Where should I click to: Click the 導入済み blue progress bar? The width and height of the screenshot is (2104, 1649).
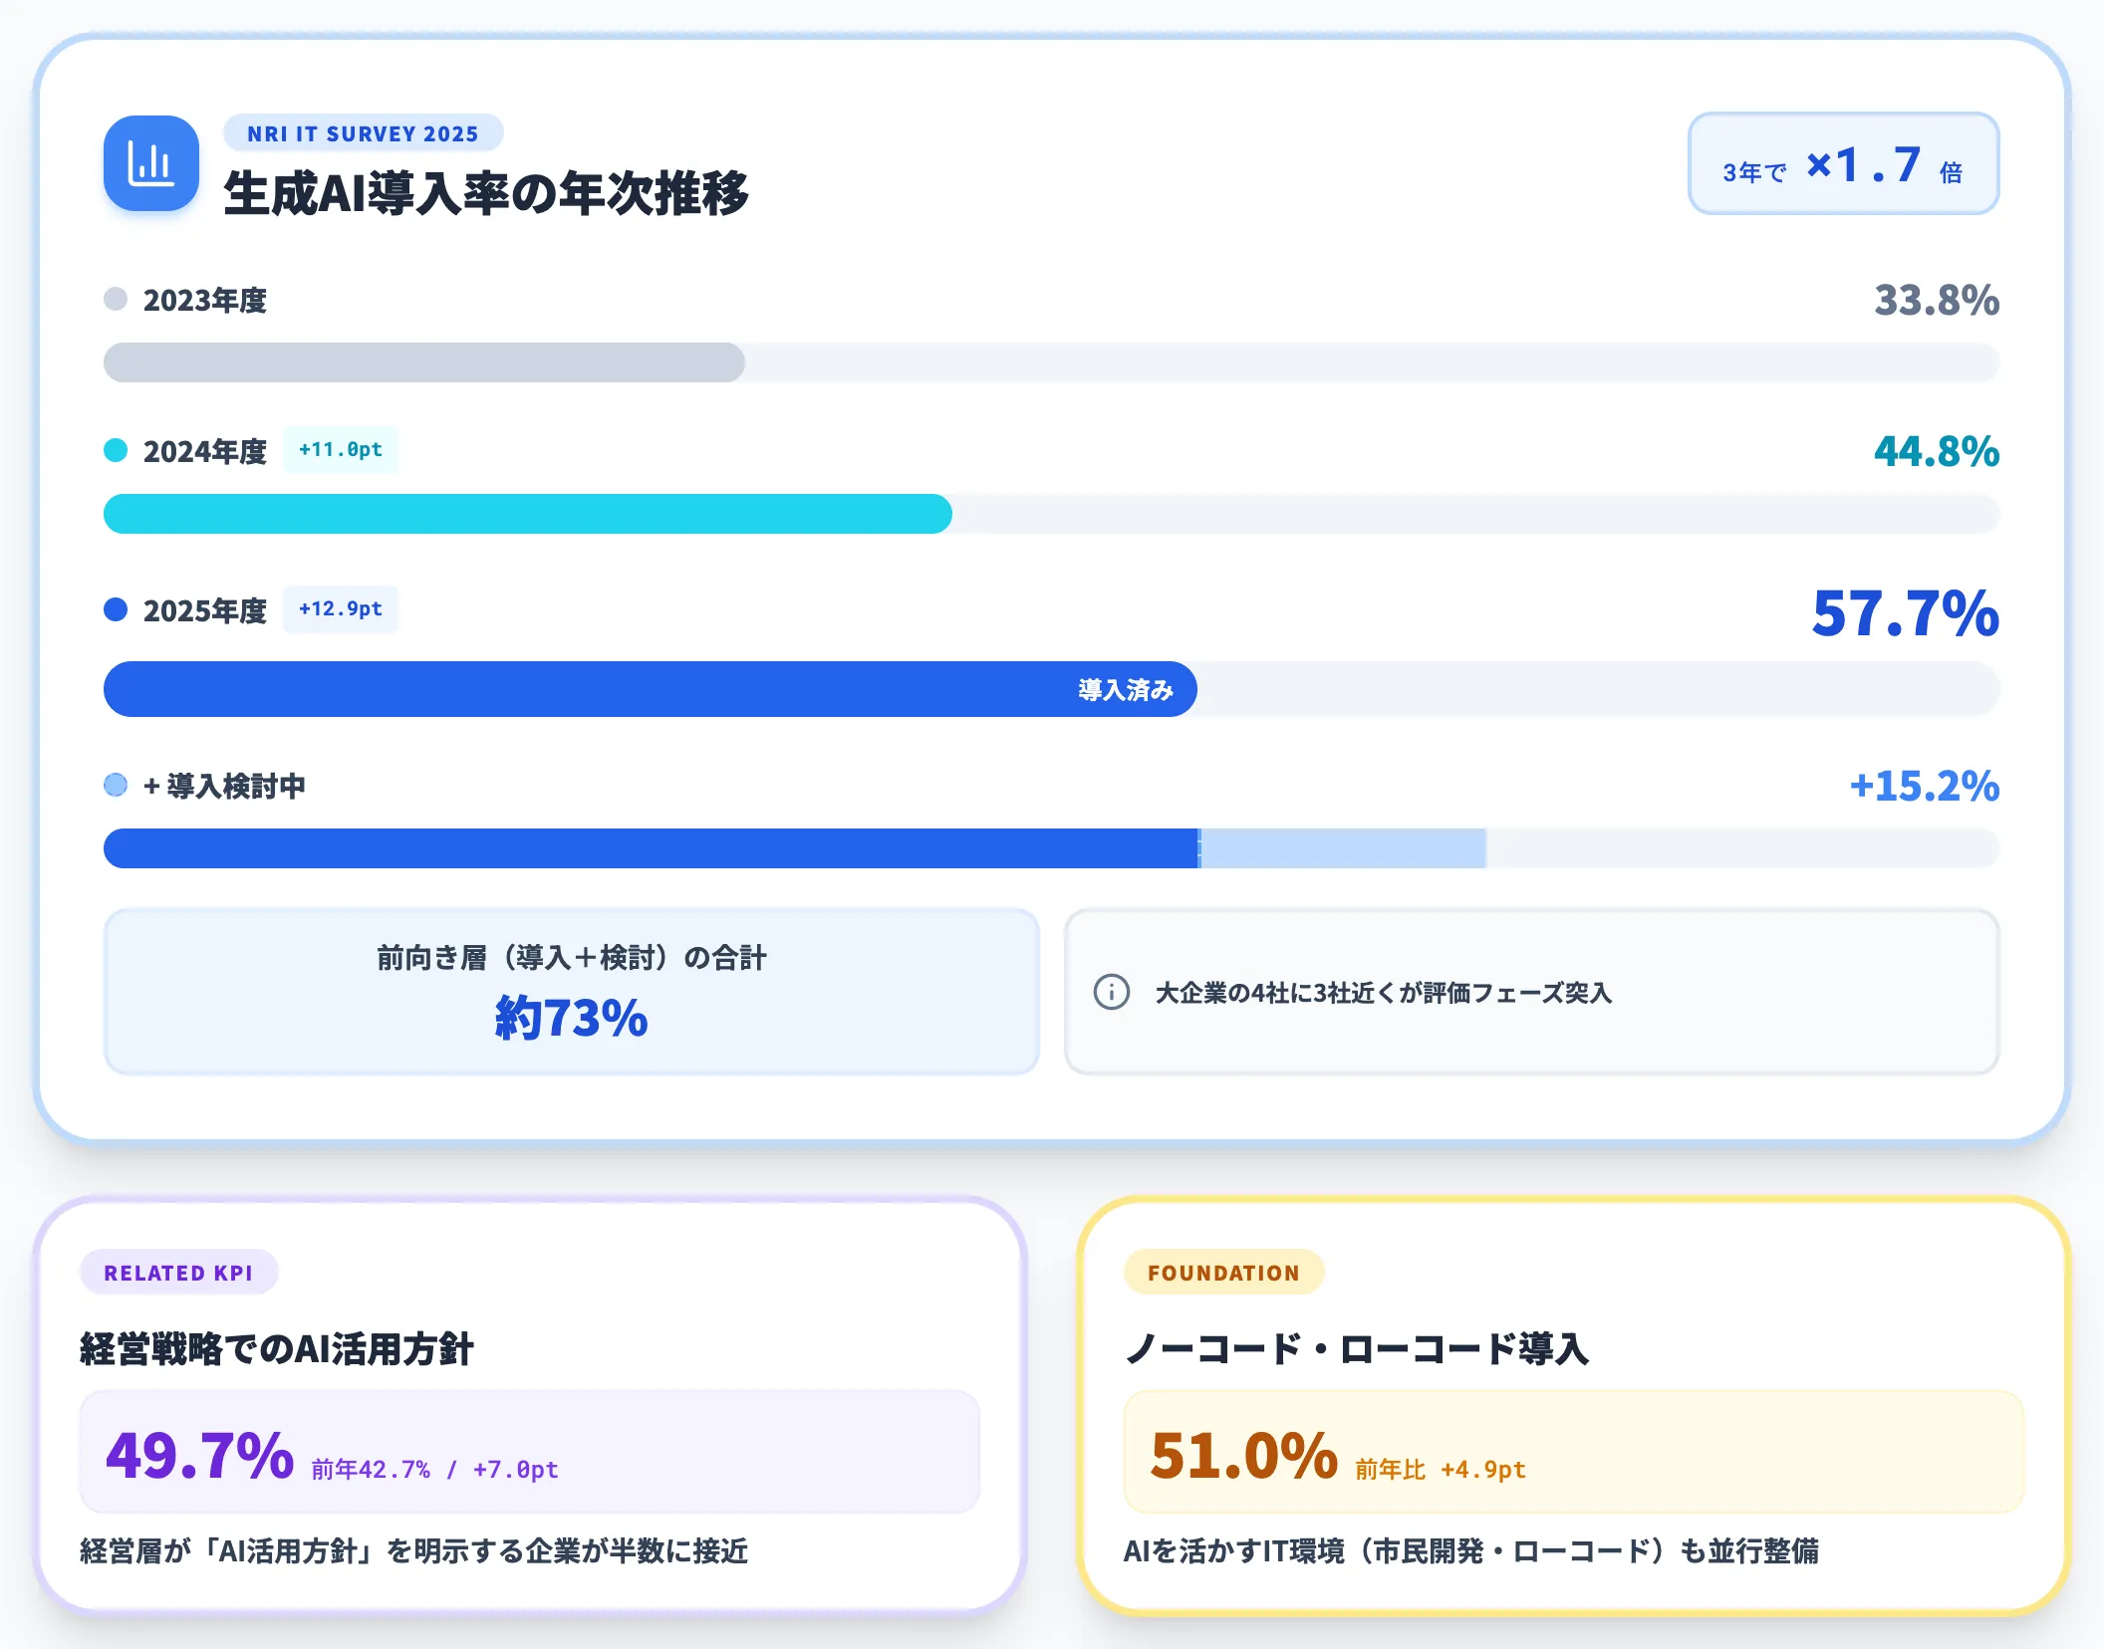click(651, 689)
